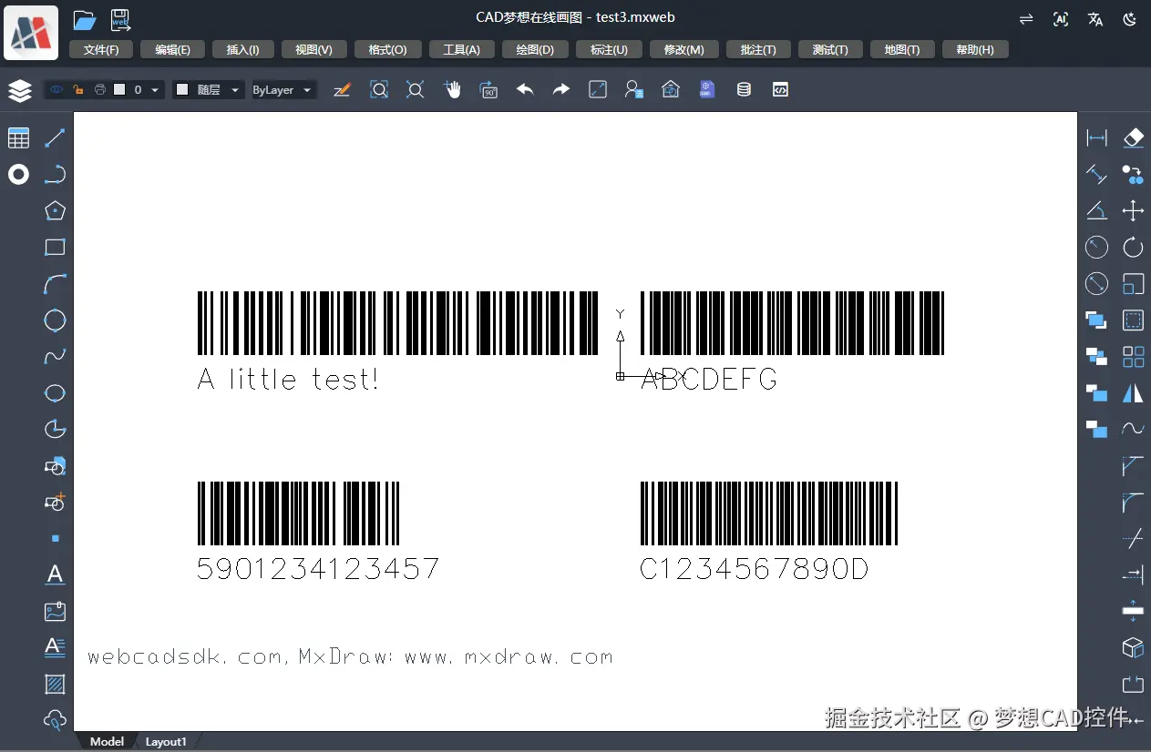Screen dimensions: 1151x752
Task: Click the C1234567890D barcode label
Action: pyautogui.click(x=754, y=569)
